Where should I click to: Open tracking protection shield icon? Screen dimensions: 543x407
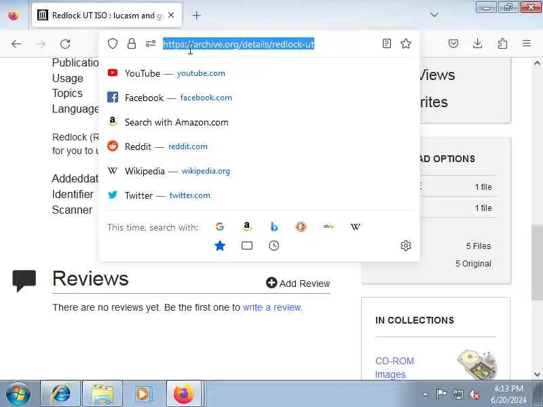click(x=113, y=43)
